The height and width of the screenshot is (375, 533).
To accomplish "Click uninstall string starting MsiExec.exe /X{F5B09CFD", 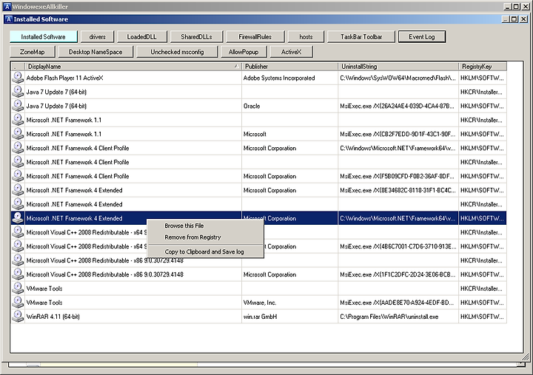I will coord(397,176).
